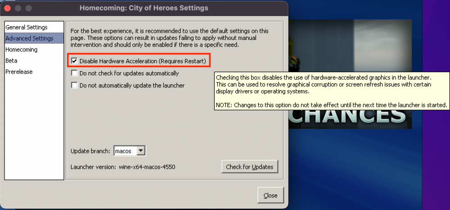Click the middle gray title bar button
Screen dimensions: 450x210
click(18, 8)
